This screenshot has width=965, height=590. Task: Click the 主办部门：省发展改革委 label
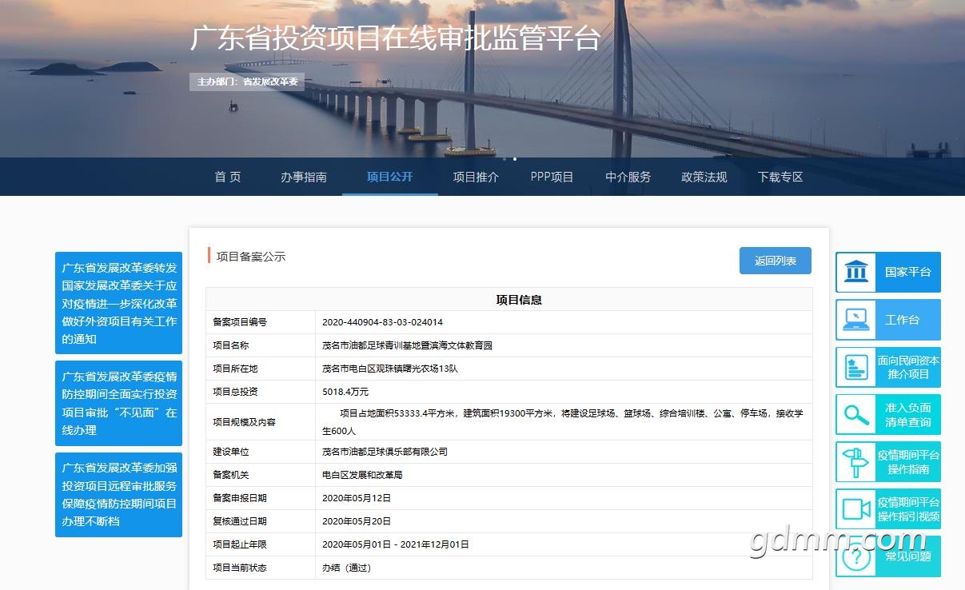[x=247, y=82]
